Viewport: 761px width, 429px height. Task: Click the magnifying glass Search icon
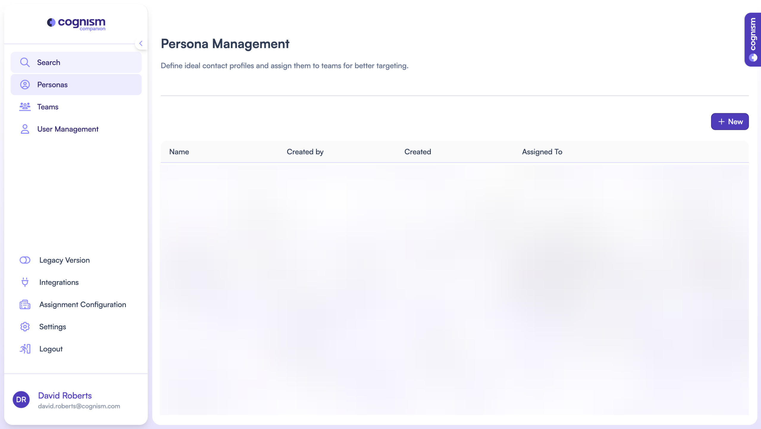coord(25,62)
